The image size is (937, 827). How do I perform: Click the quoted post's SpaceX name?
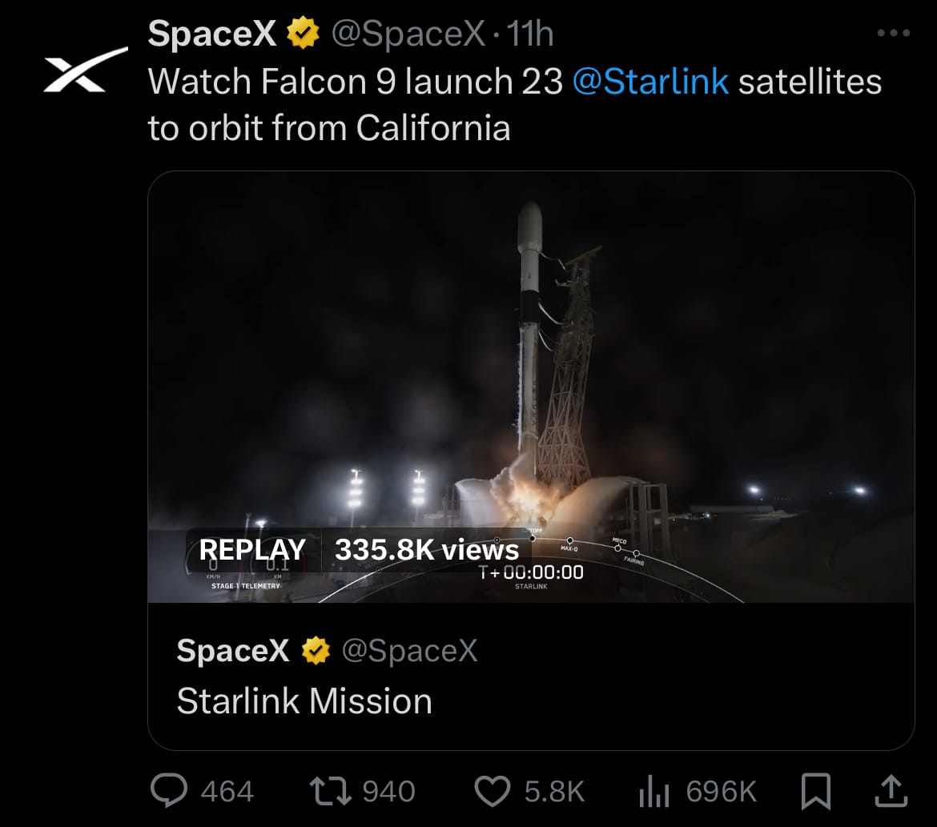coord(233,650)
